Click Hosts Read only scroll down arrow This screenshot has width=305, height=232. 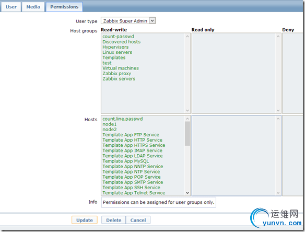(278, 193)
